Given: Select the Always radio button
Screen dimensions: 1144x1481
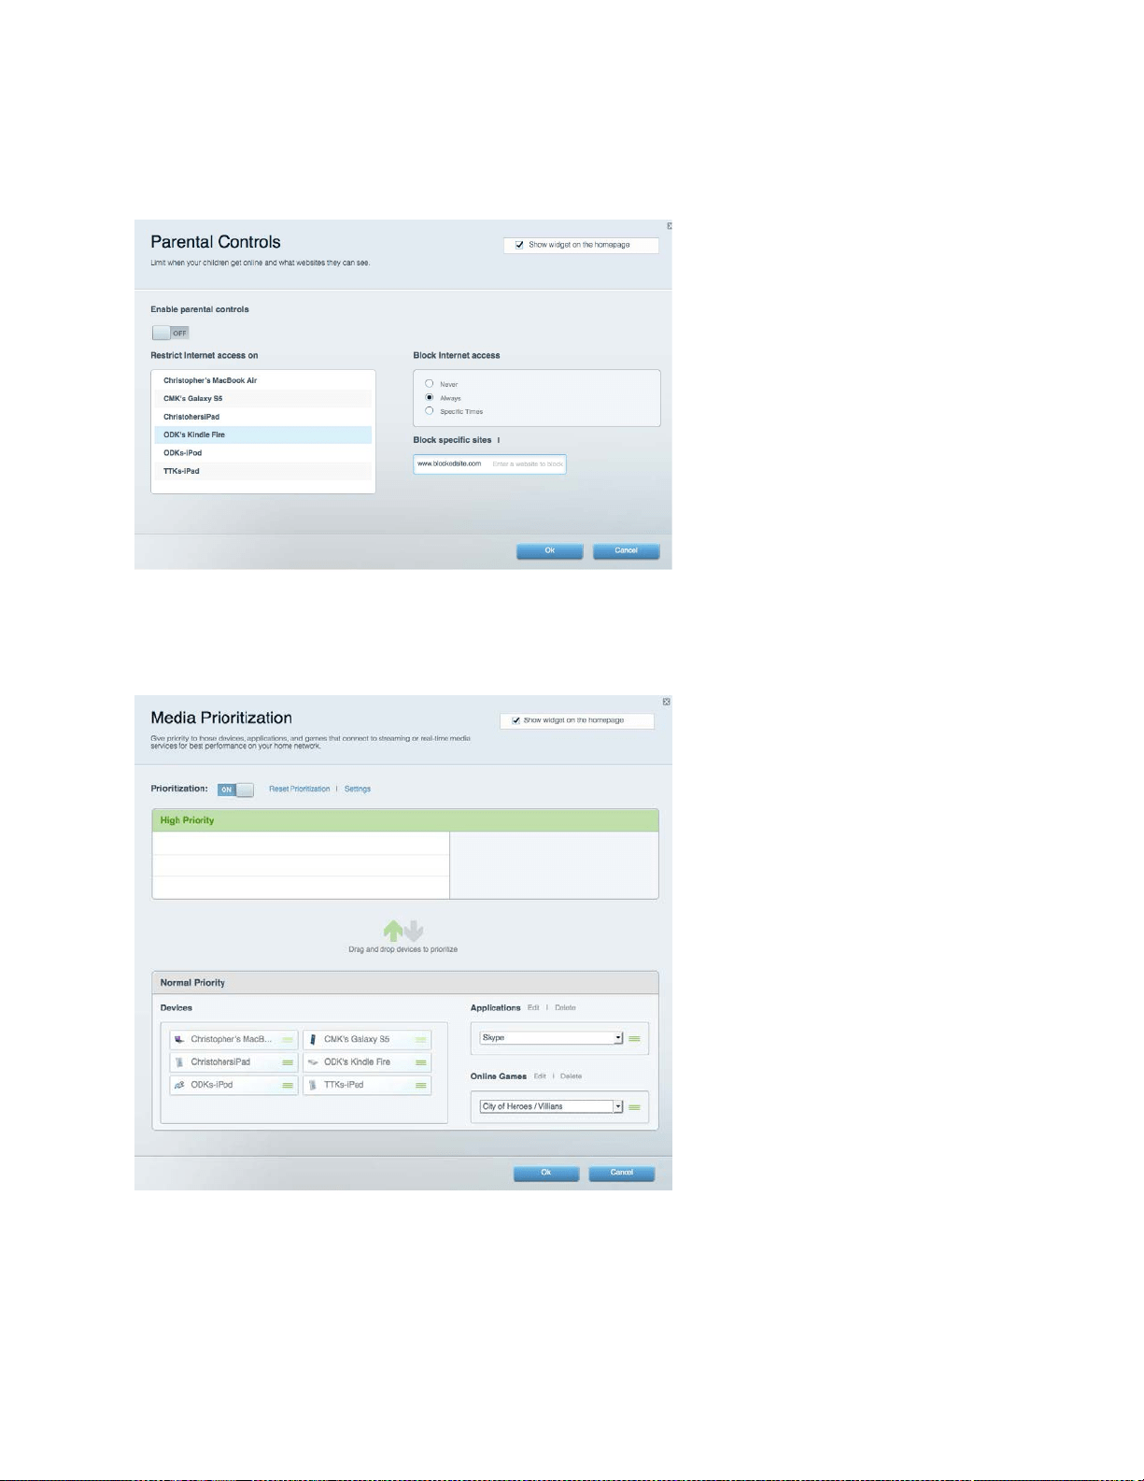Looking at the screenshot, I should 430,398.
